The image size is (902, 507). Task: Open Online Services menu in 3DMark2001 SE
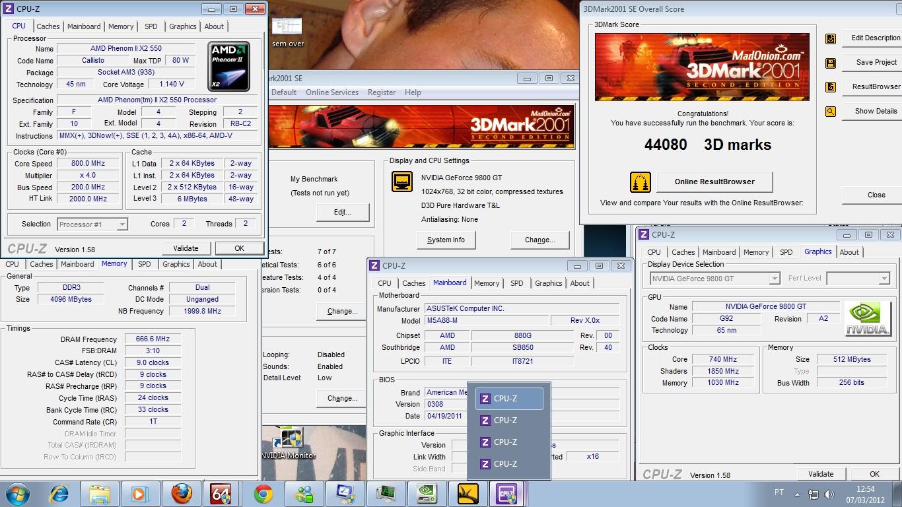click(x=332, y=92)
